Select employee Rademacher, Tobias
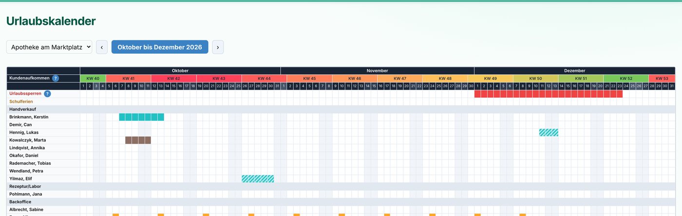The width and height of the screenshot is (682, 216). (x=30, y=163)
